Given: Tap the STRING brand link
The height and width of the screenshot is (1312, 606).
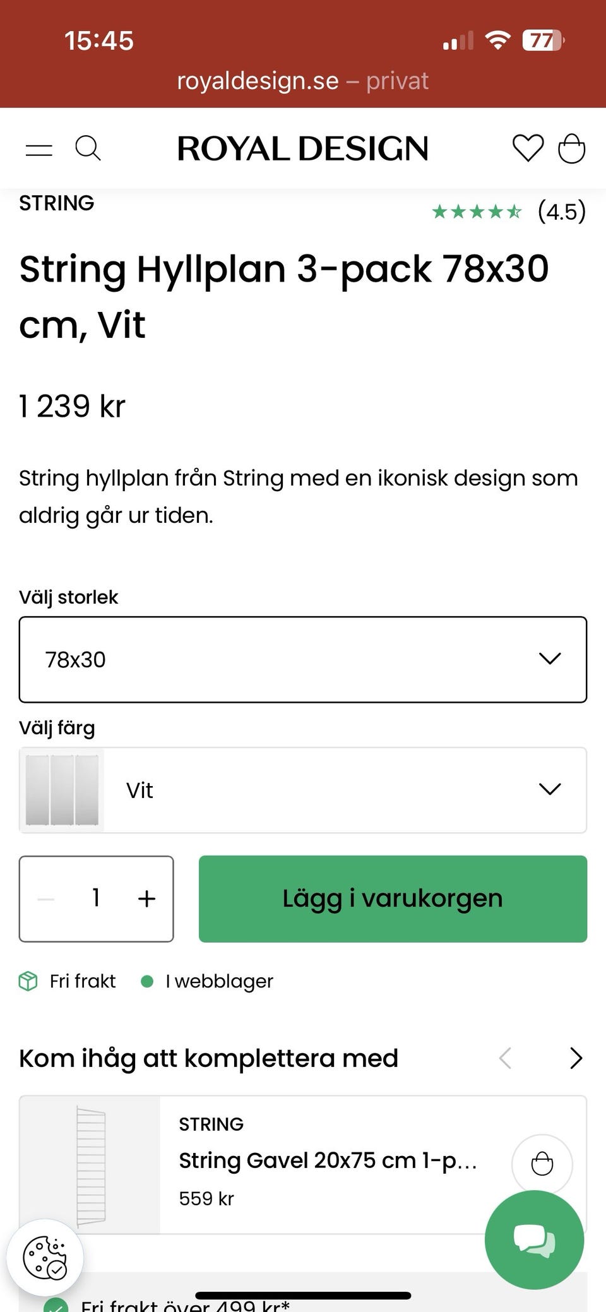Looking at the screenshot, I should click(57, 203).
